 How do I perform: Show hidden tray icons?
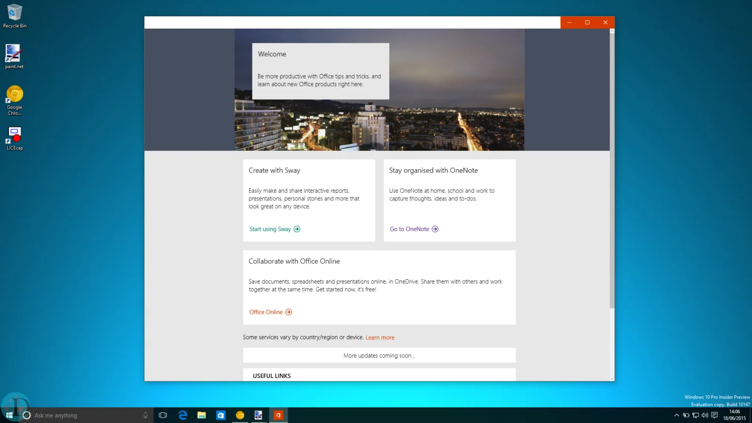[677, 415]
